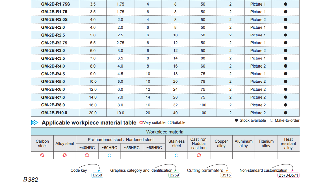Click the B382 page number
The width and height of the screenshot is (331, 189).
[x=31, y=180]
